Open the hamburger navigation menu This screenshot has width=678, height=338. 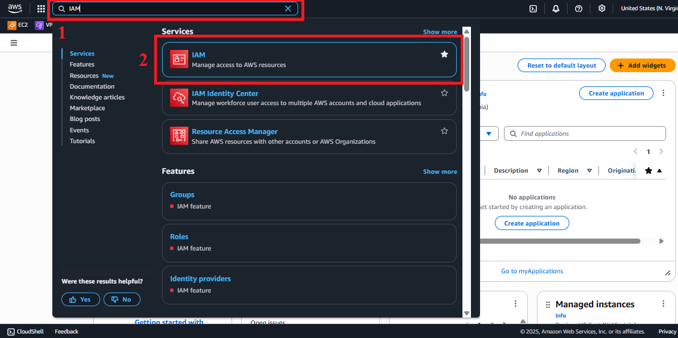tap(14, 43)
